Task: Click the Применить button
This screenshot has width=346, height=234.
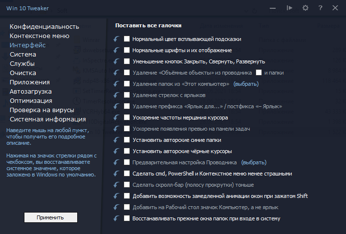Action: 51,217
